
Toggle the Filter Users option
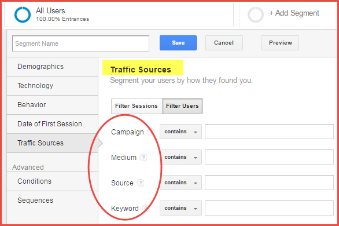(x=182, y=106)
